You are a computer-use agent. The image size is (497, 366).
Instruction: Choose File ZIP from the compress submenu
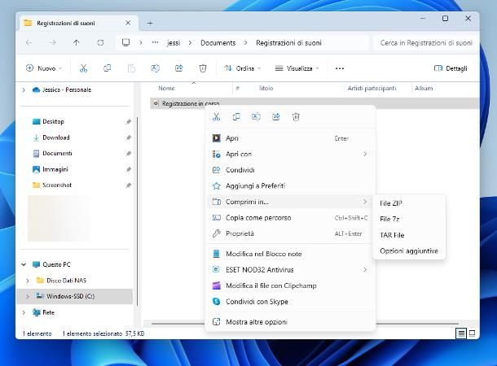[x=391, y=203]
